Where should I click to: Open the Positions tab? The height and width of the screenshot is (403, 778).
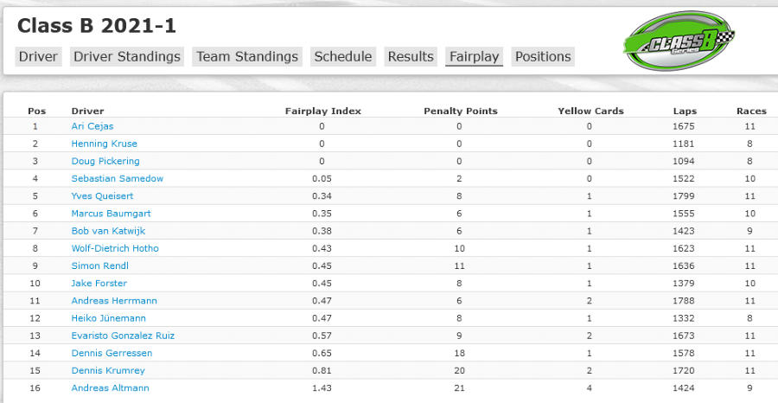[543, 56]
